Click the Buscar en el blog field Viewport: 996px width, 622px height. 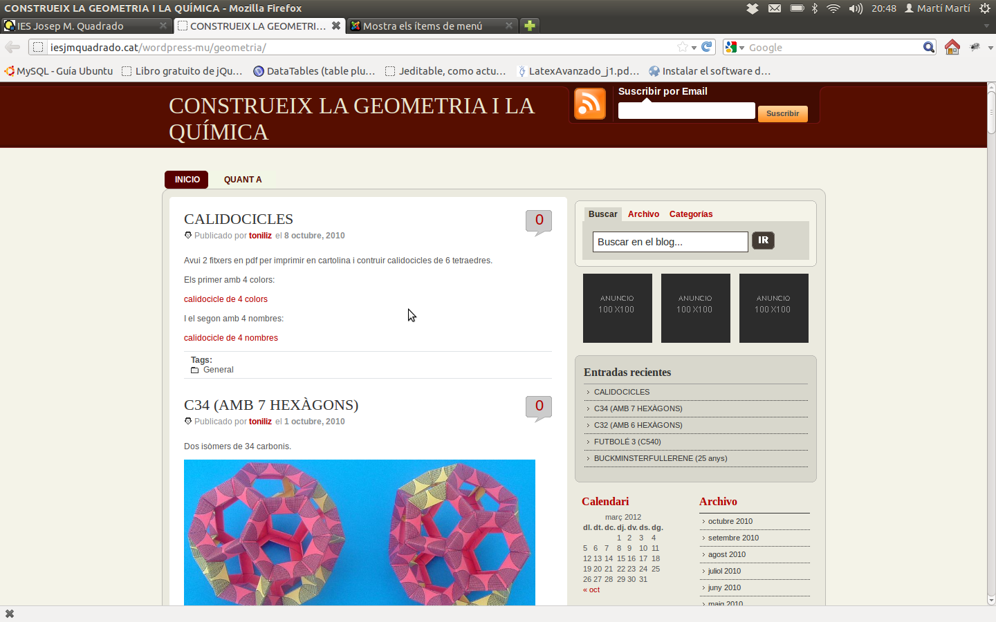pos(670,242)
